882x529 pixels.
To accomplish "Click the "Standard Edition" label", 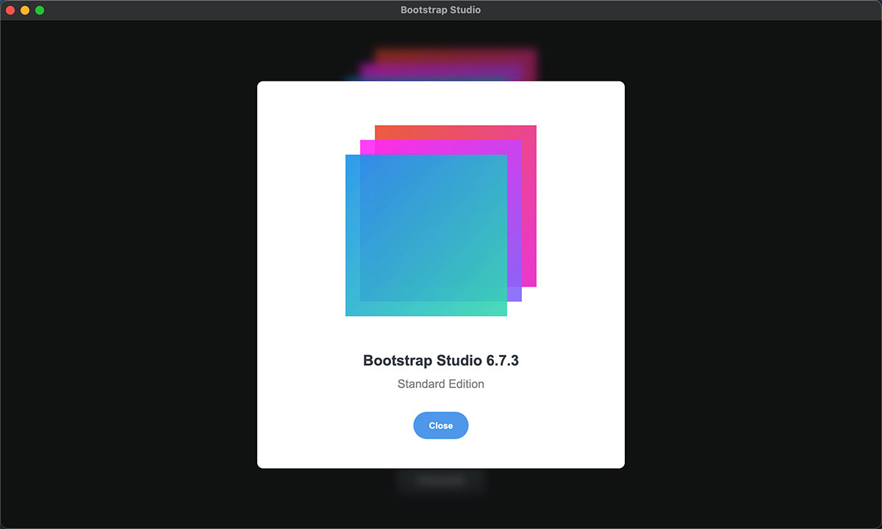I will click(x=440, y=384).
